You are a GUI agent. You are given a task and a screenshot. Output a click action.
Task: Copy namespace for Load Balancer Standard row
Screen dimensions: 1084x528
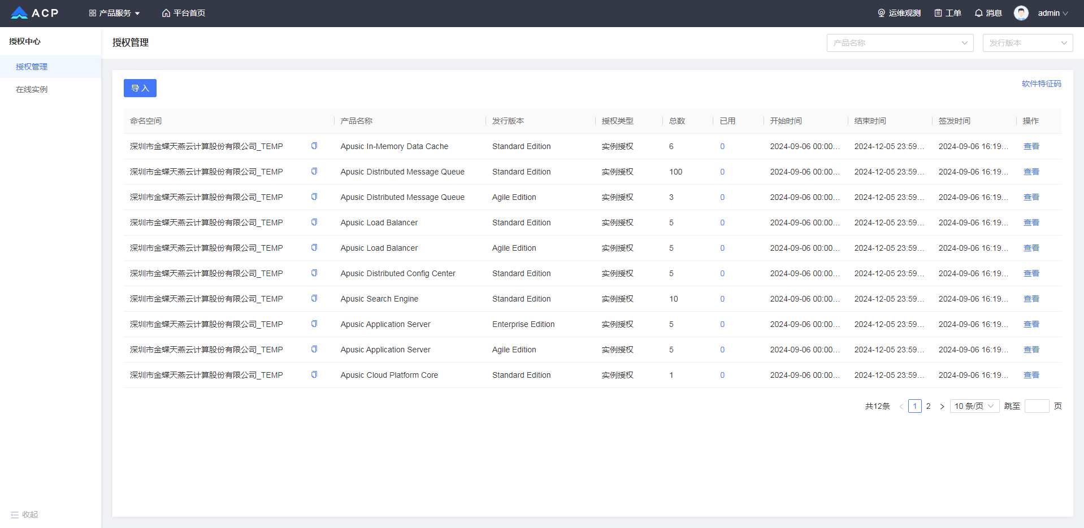314,222
